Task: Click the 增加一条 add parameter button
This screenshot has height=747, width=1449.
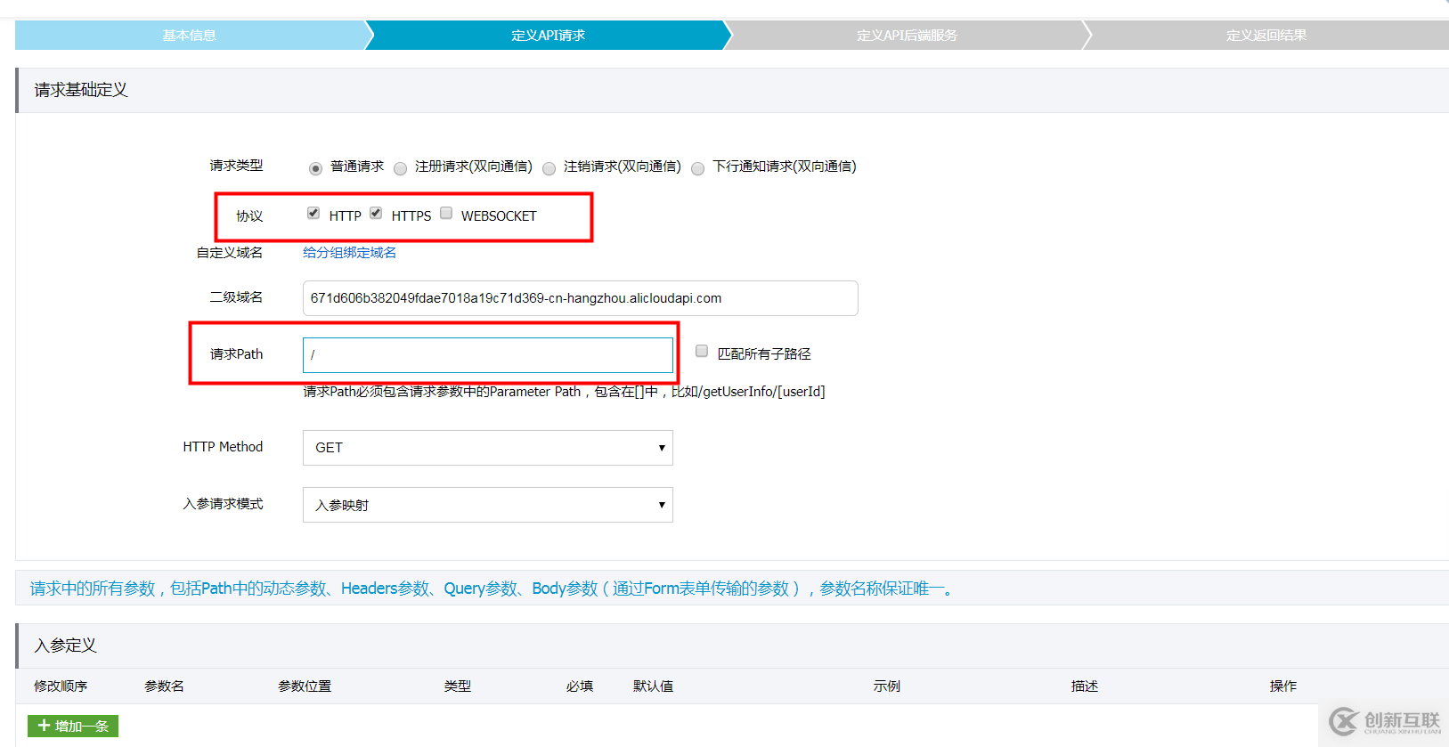Action: pyautogui.click(x=73, y=726)
